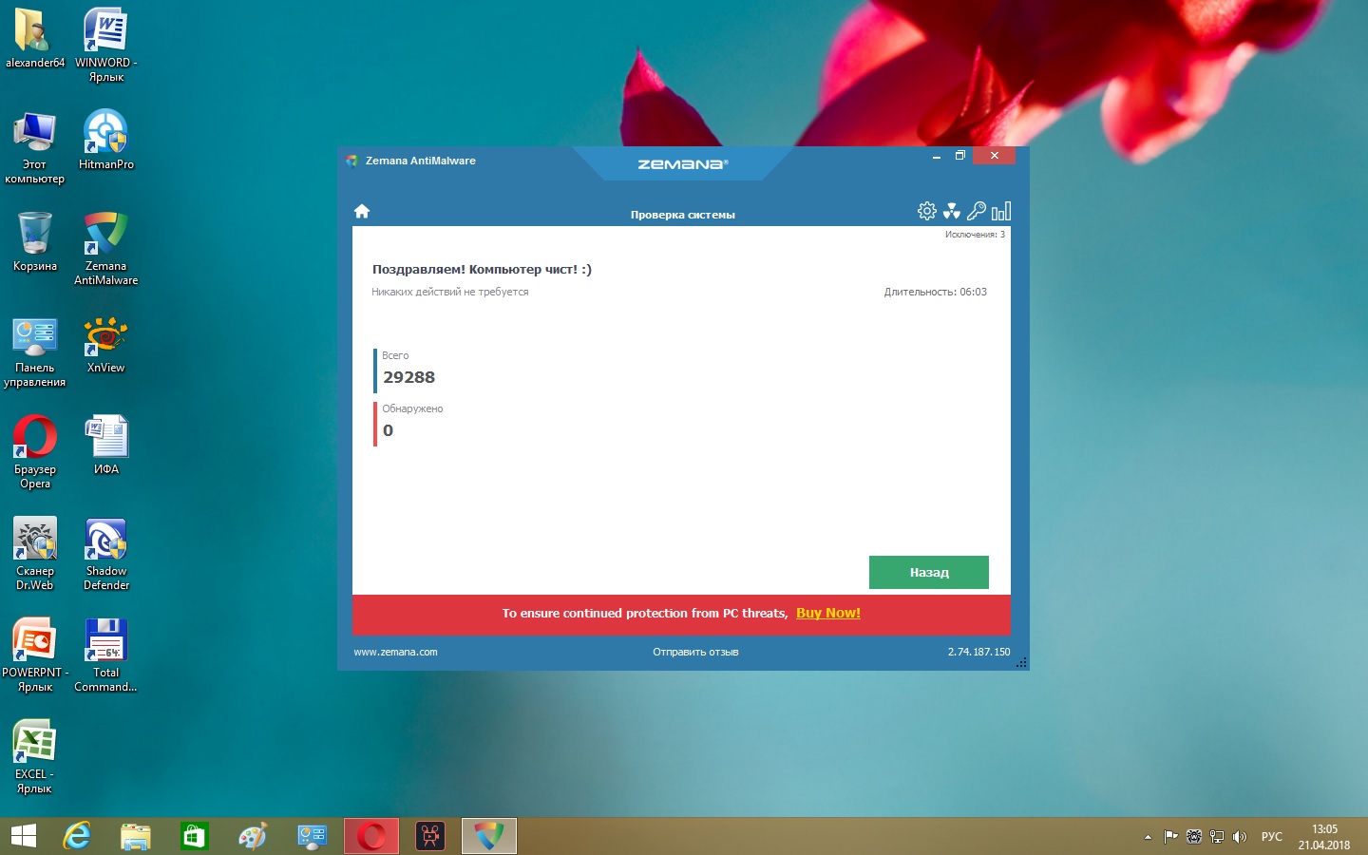The width and height of the screenshot is (1368, 855).
Task: Click the Исключения: 3 text
Action: 975,235
